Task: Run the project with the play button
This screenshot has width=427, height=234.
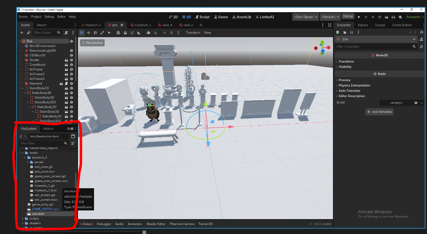Action: (359, 17)
